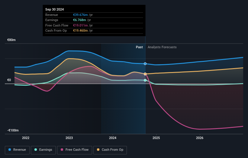The height and width of the screenshot is (158, 248).
Task: Select the Earnings data point marker
Action: pos(145,80)
